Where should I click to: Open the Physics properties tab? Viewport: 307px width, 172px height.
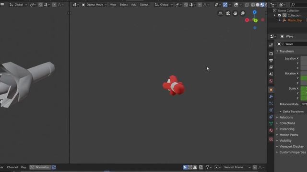[271, 110]
